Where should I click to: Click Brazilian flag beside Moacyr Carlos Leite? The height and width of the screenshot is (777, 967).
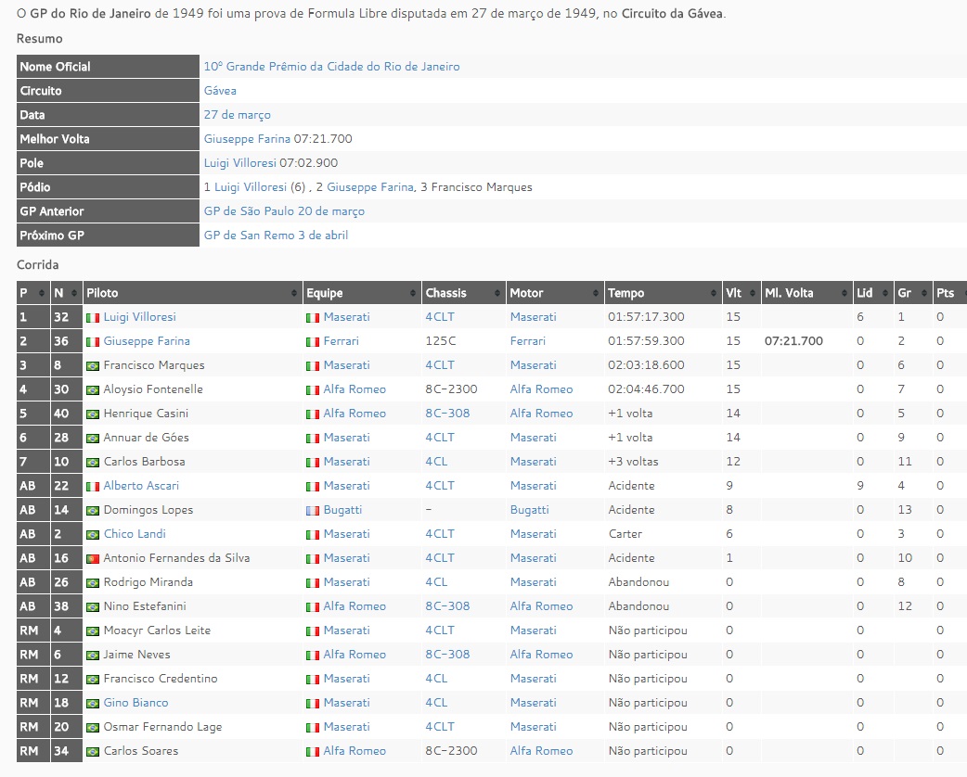pos(93,631)
